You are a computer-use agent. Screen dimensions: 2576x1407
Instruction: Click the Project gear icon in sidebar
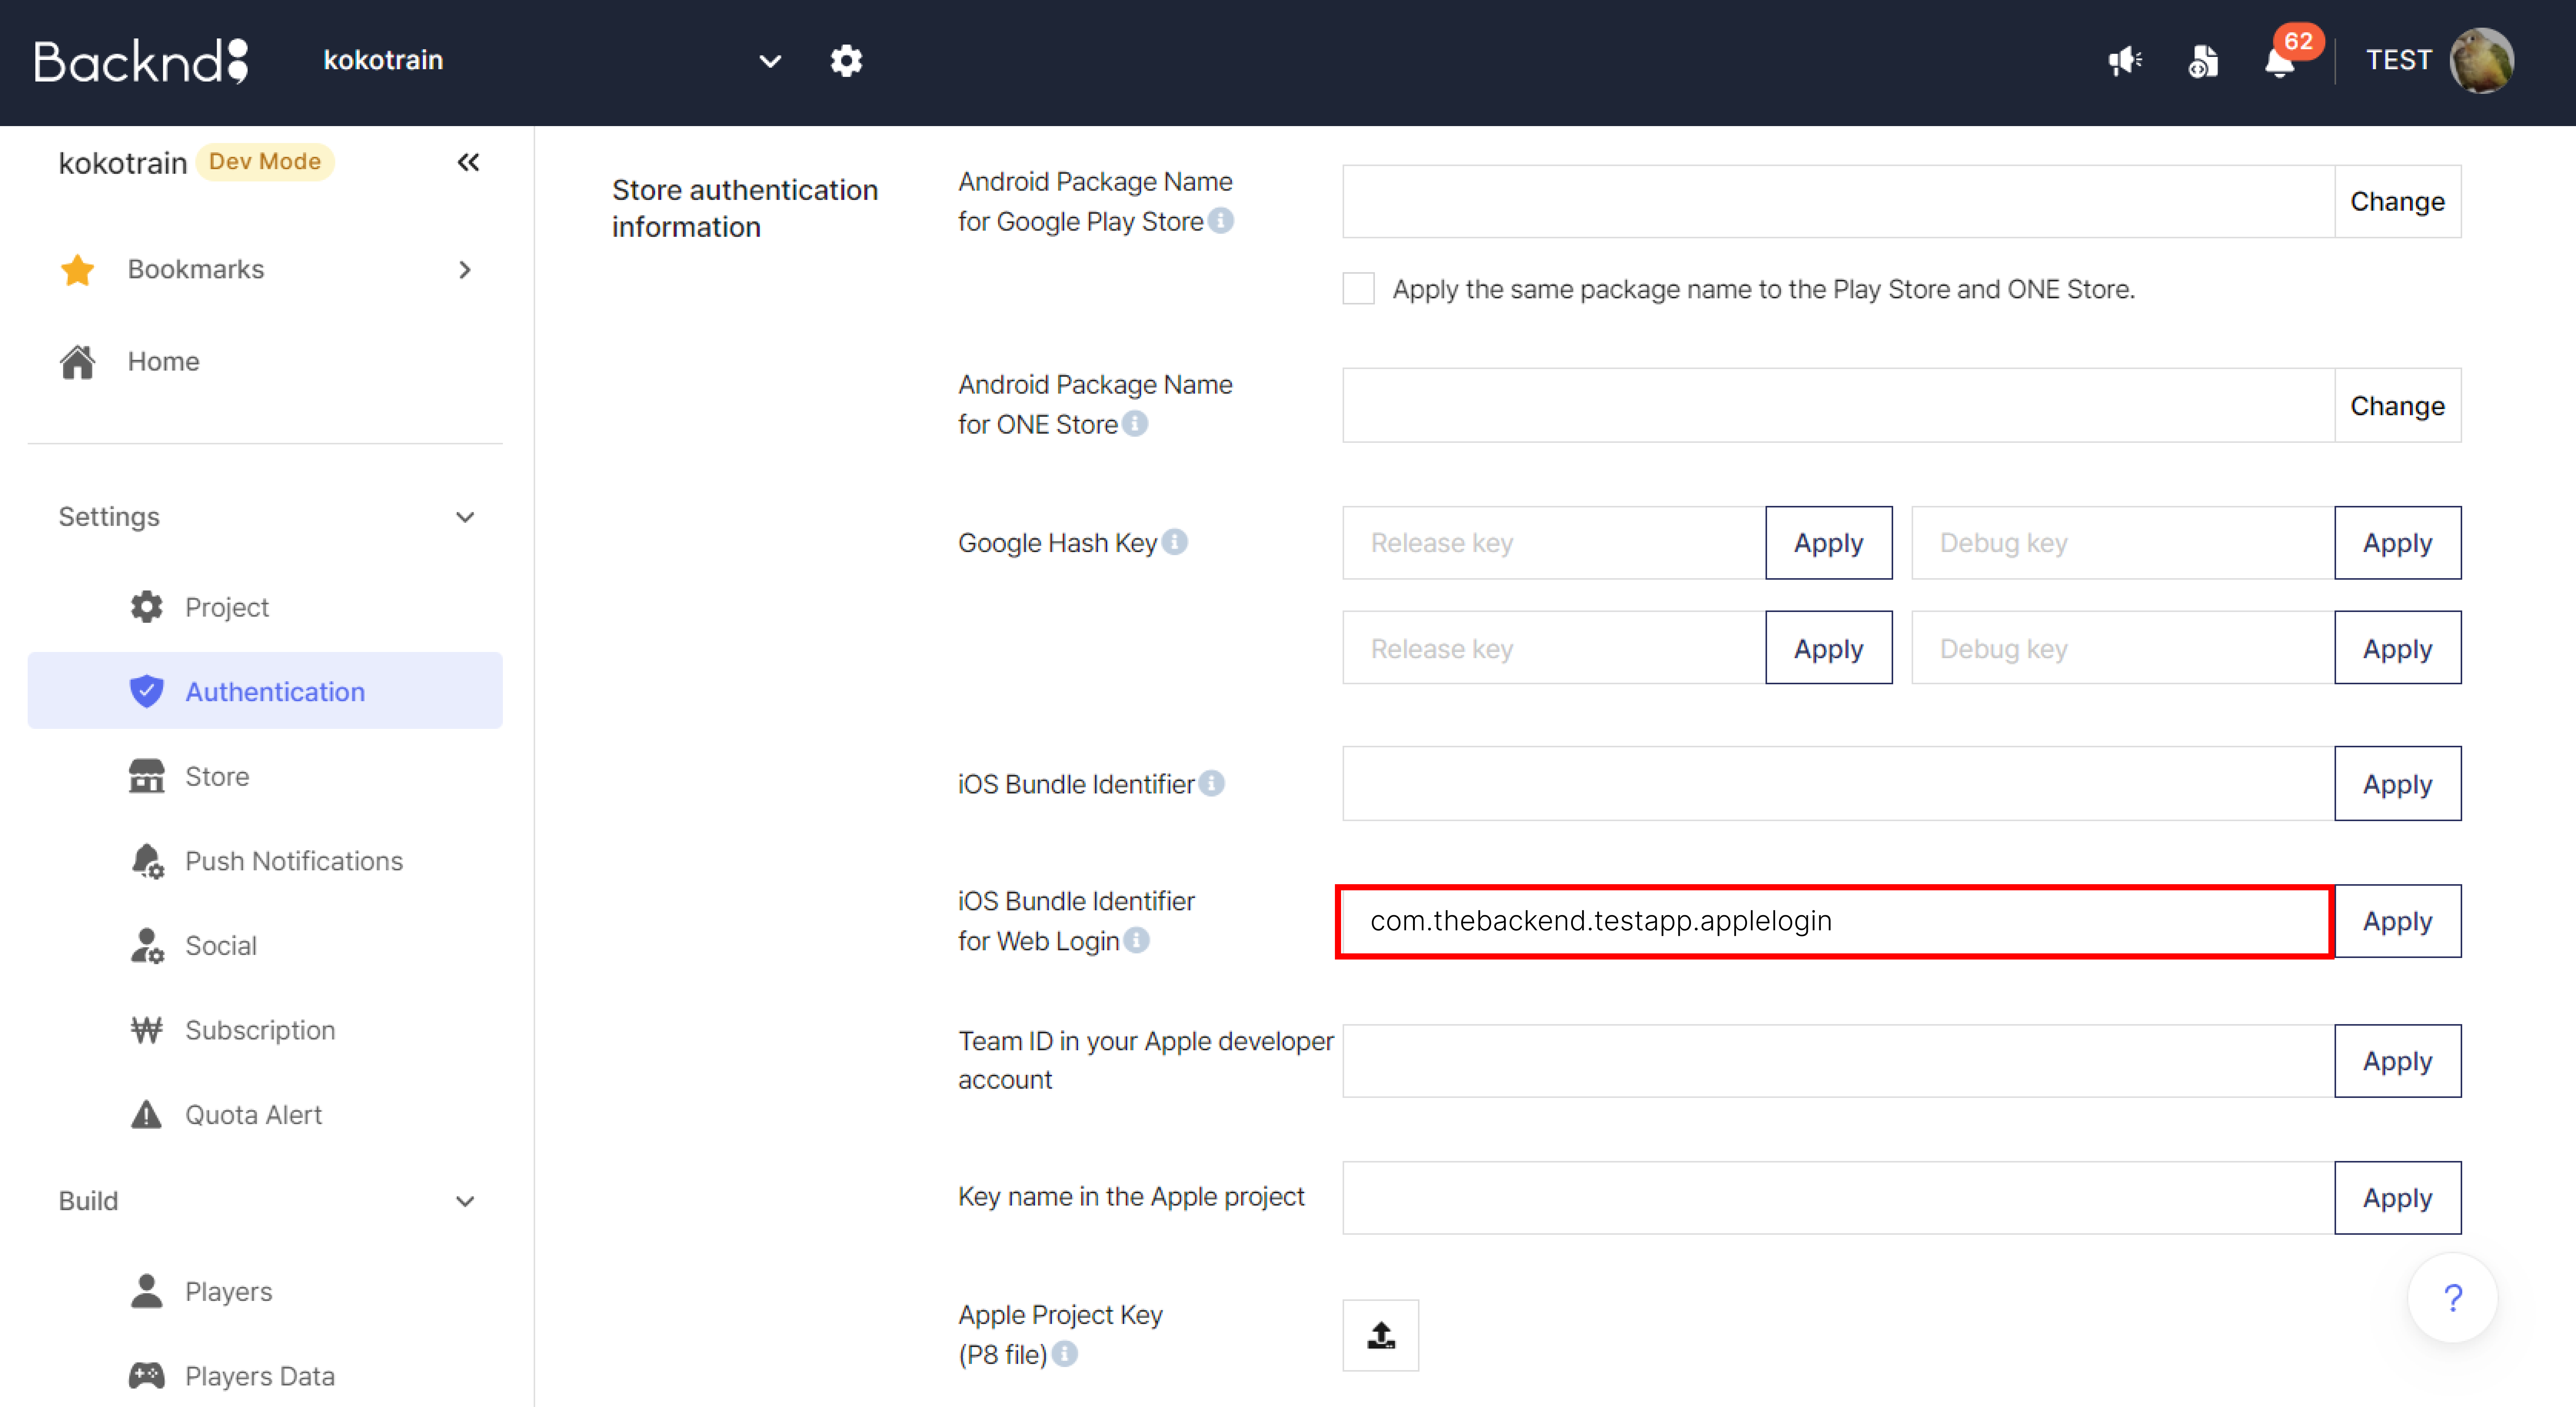146,607
